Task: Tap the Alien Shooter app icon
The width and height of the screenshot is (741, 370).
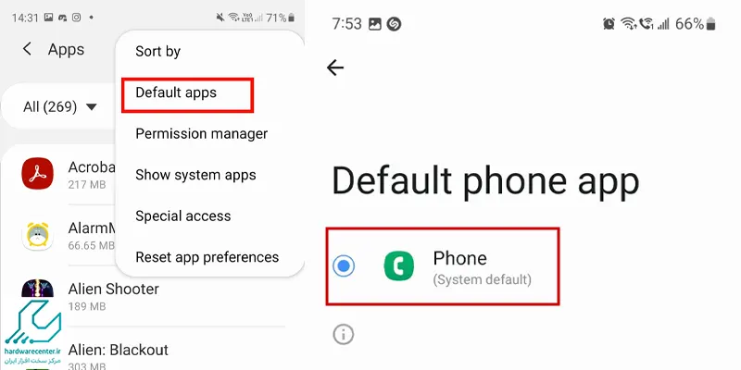Action: [37, 290]
